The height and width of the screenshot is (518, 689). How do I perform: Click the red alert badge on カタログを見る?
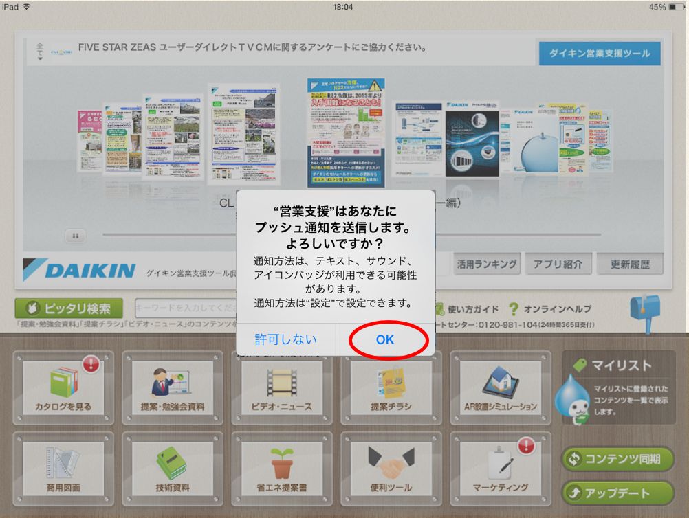click(91, 364)
